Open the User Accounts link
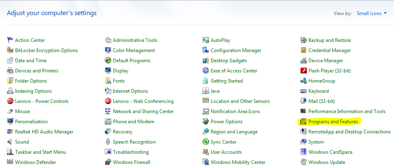This screenshot has height=168, width=394. [x=226, y=152]
